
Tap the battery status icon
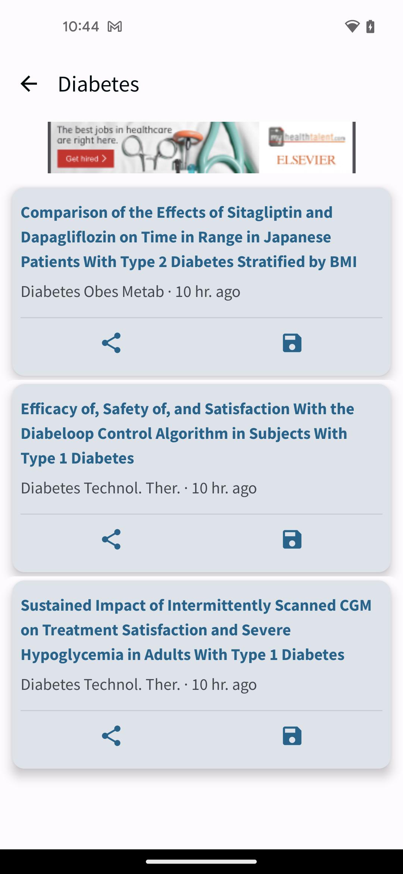[x=370, y=27]
